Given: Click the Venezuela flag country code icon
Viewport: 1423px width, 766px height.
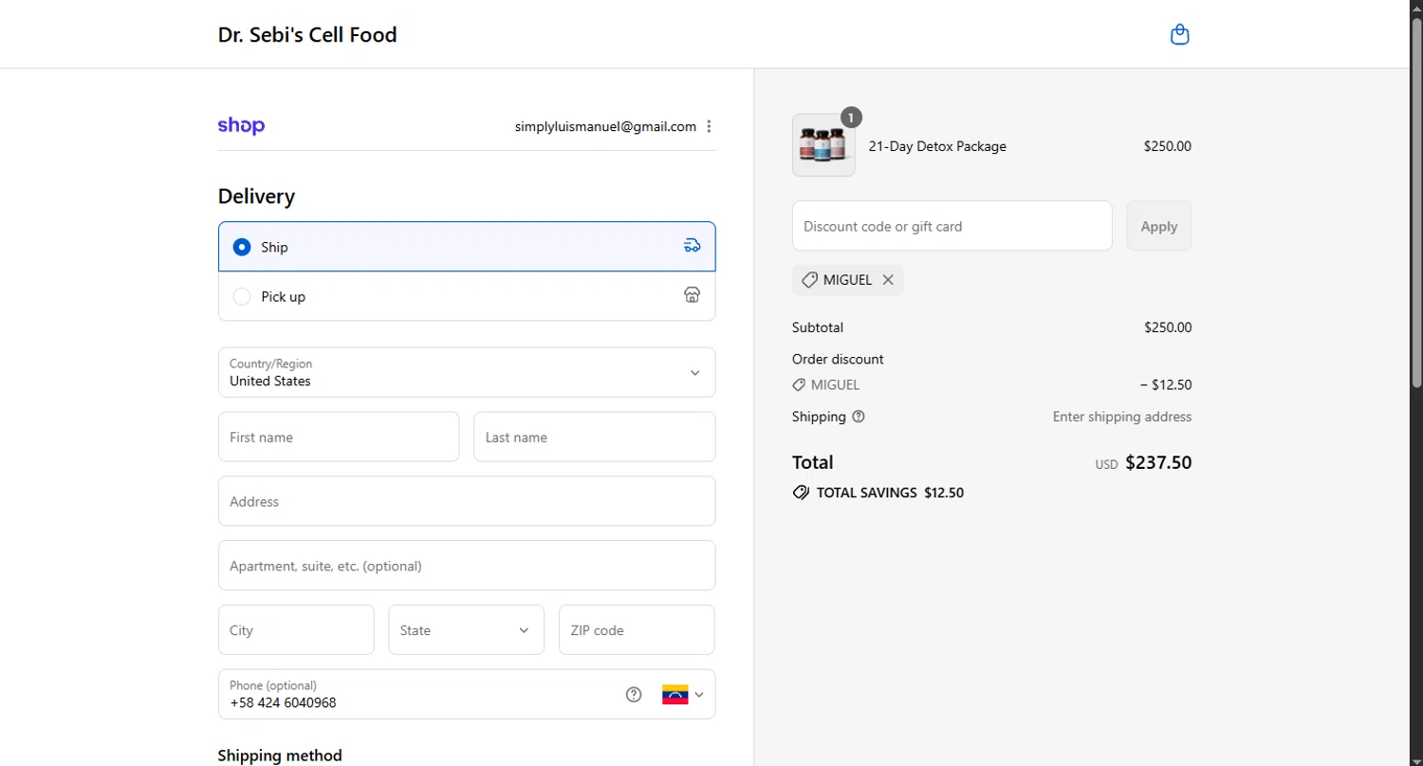Looking at the screenshot, I should [675, 695].
